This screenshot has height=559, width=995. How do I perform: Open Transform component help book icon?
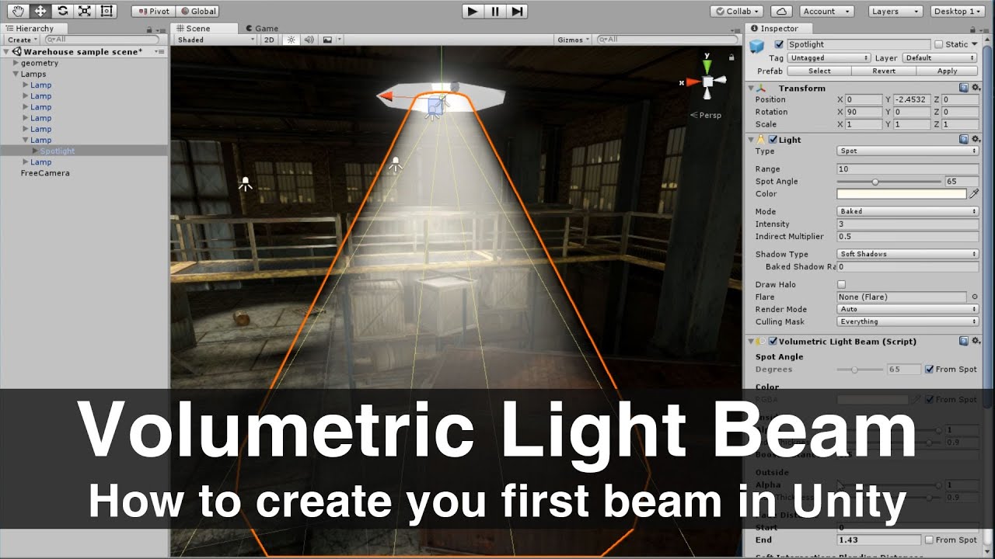(x=964, y=88)
